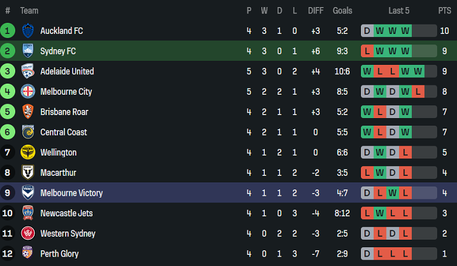The height and width of the screenshot is (266, 457).
Task: Click the Auckland FC club crest
Action: tap(28, 31)
